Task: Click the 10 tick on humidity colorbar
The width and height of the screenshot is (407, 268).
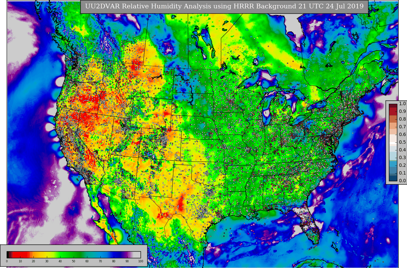Action: click(x=20, y=261)
